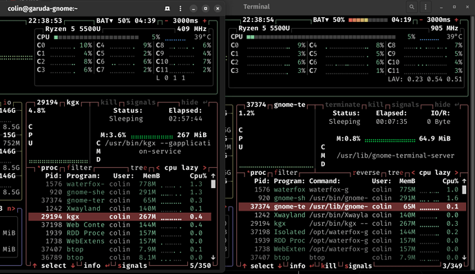Image resolution: width=475 pixels, height=274 pixels.
Task: Click scroll down arrow in kgx process list
Action: 213,257
